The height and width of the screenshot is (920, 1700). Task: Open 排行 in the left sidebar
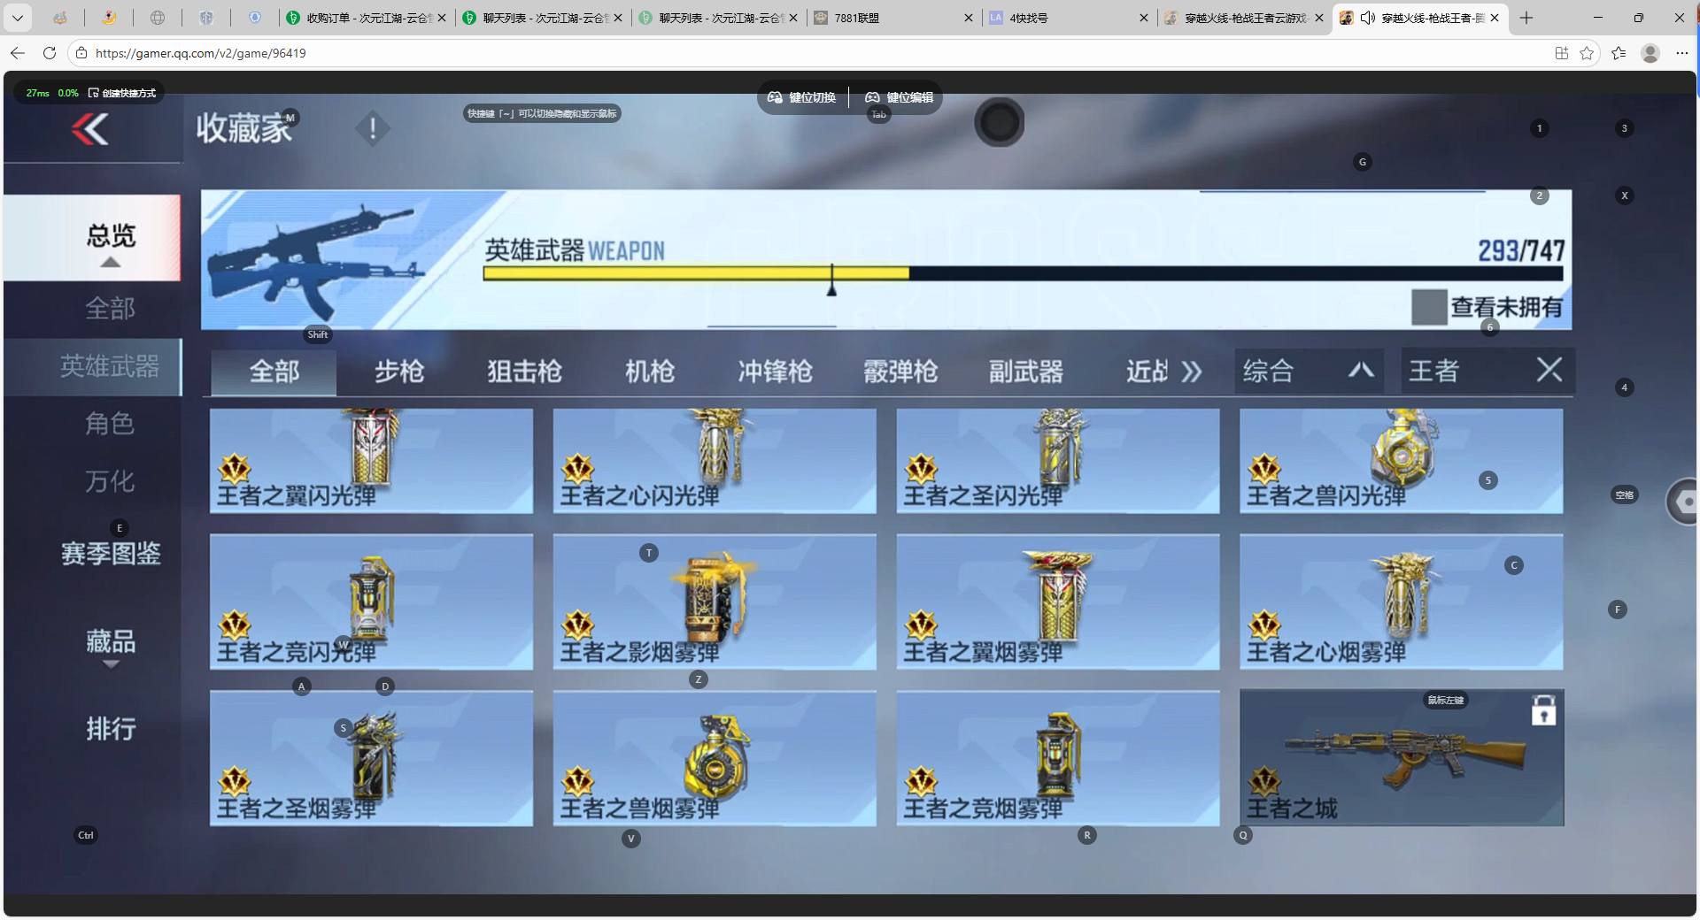pos(111,729)
